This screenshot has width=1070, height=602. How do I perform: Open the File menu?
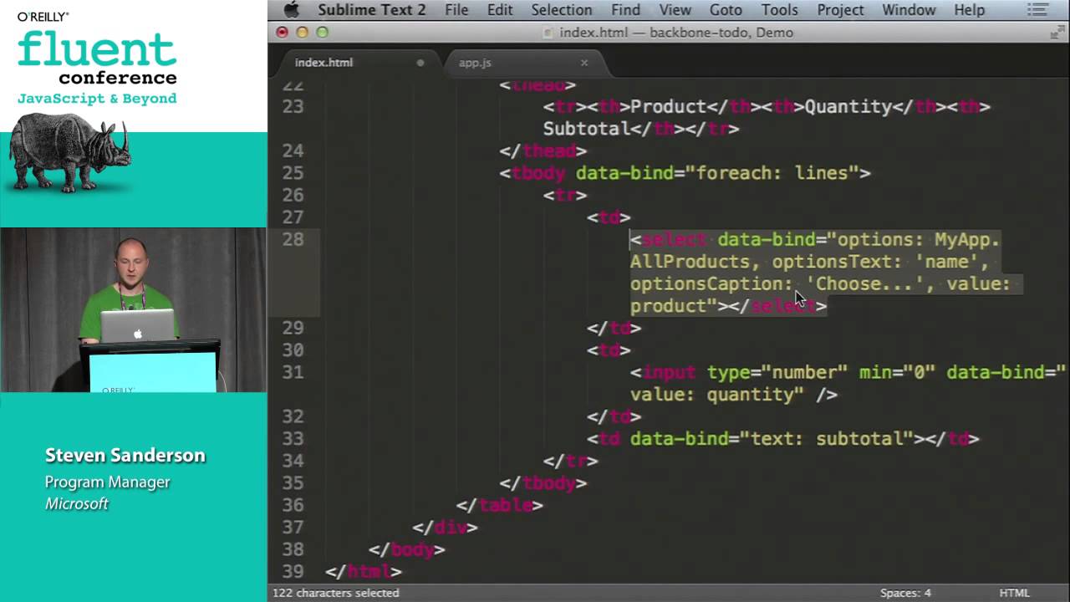click(456, 10)
